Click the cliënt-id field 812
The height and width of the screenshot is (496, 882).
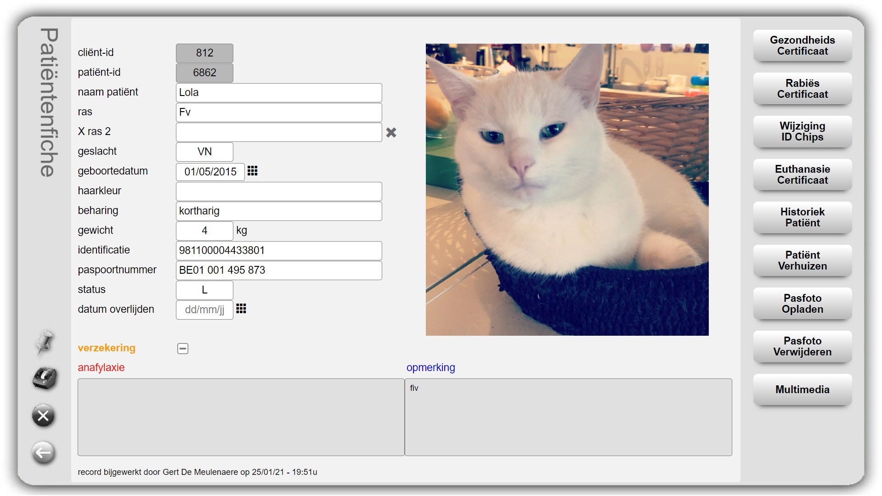[x=204, y=53]
